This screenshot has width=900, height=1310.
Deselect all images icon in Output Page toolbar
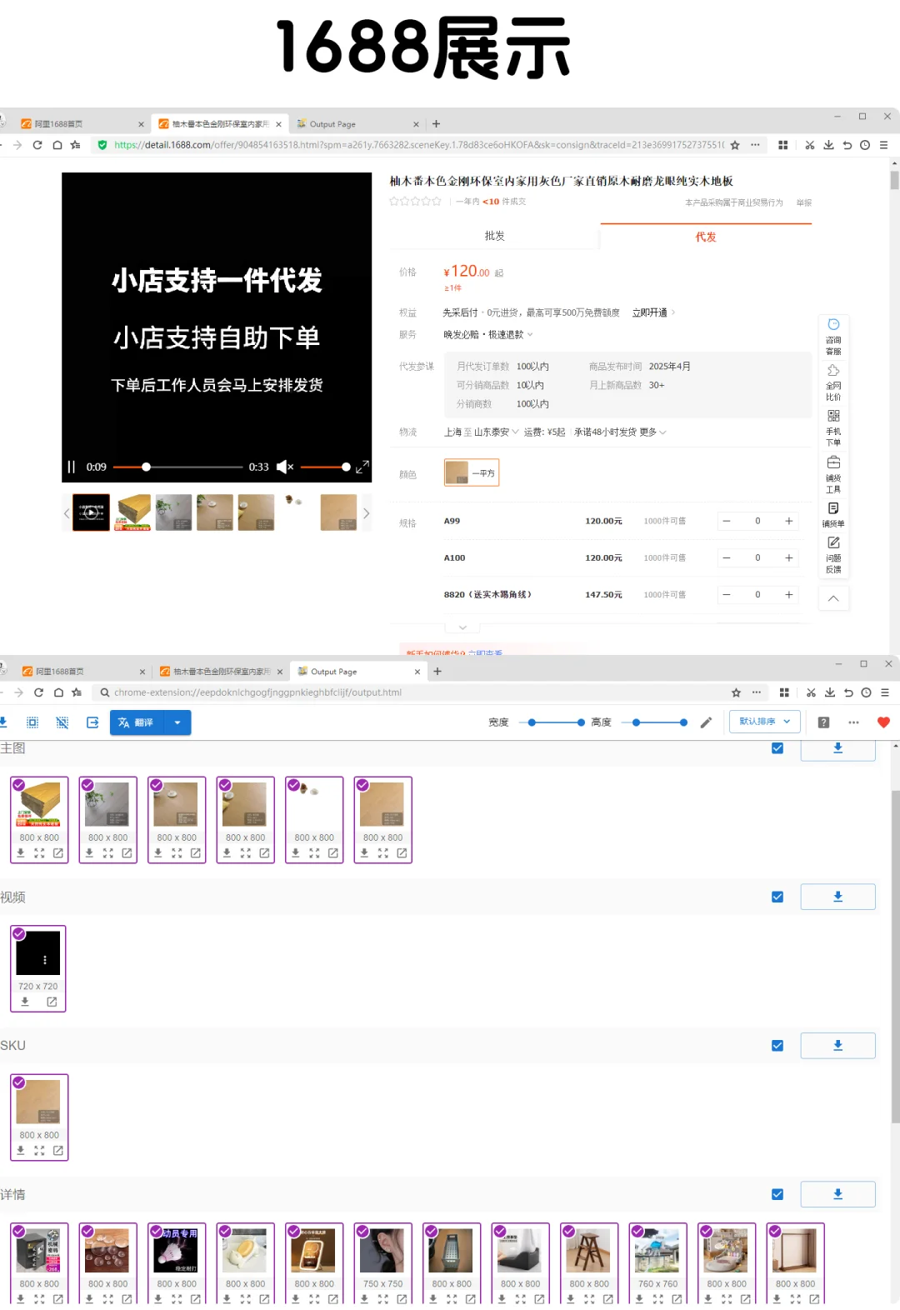pyautogui.click(x=62, y=722)
